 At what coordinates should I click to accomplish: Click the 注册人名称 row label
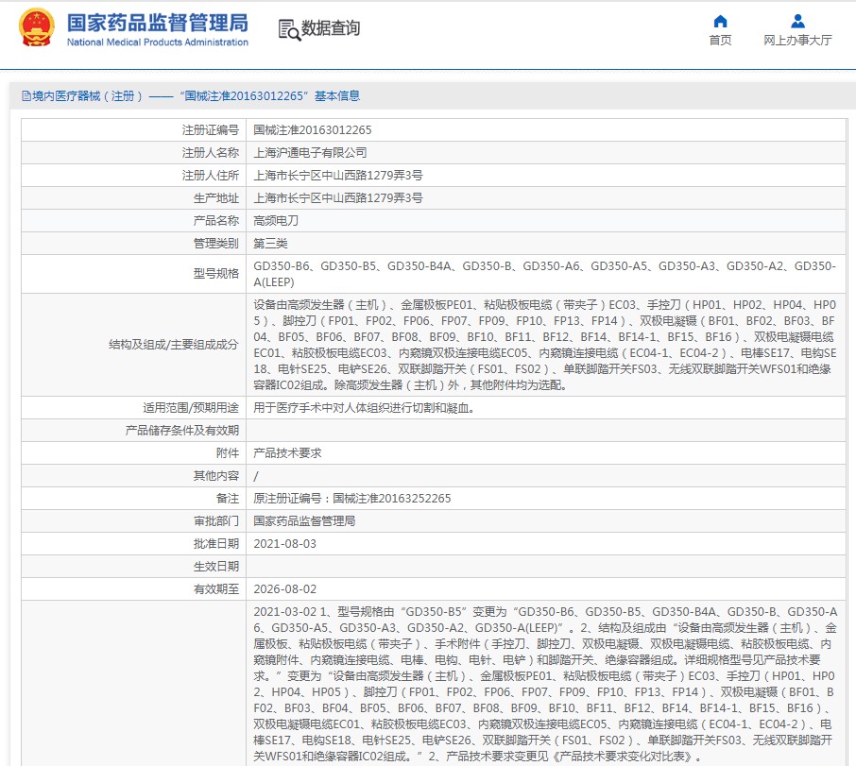tap(210, 153)
